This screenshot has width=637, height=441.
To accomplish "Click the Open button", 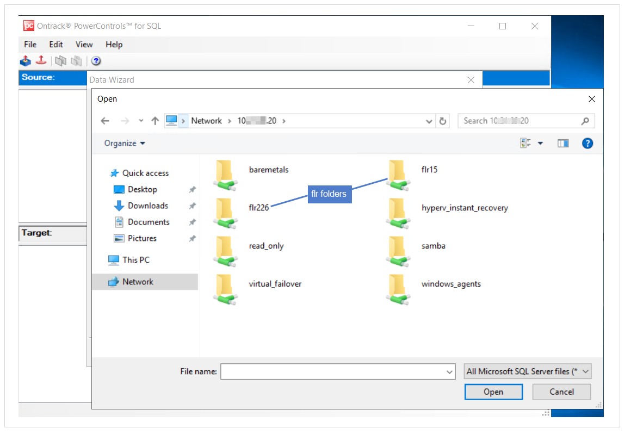I will [x=493, y=392].
